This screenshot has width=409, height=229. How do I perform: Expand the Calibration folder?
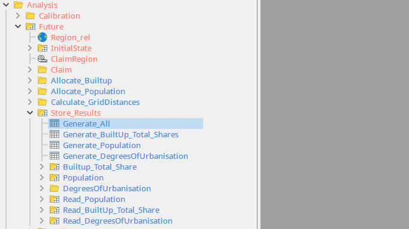click(x=18, y=16)
